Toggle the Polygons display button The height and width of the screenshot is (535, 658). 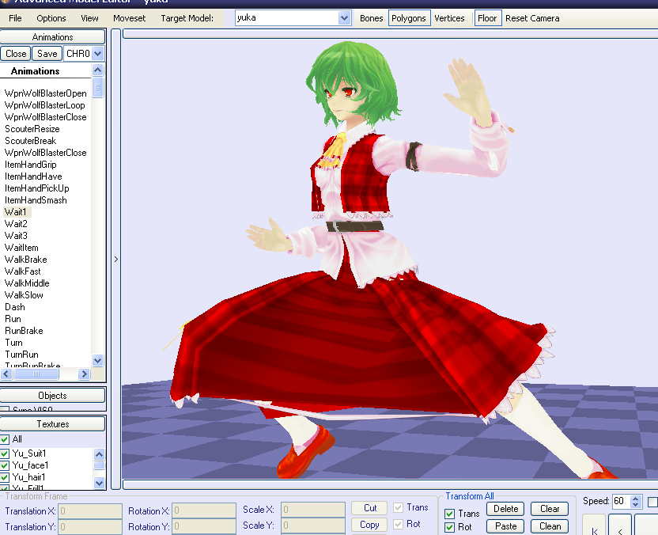pos(409,18)
